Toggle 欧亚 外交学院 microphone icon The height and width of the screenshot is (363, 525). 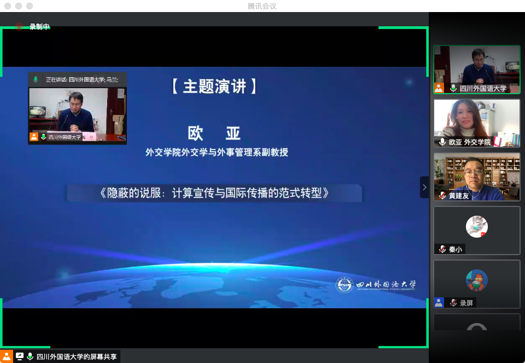(442, 142)
